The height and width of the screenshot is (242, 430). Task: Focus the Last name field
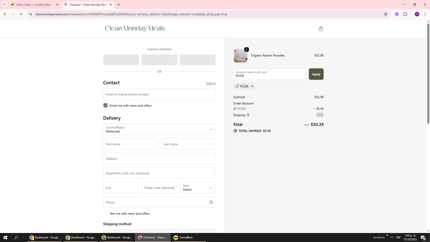pyautogui.click(x=188, y=144)
